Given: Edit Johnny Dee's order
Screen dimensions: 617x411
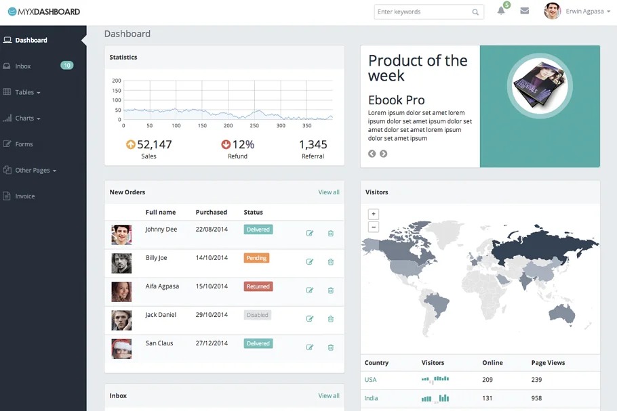Looking at the screenshot, I should (310, 234).
